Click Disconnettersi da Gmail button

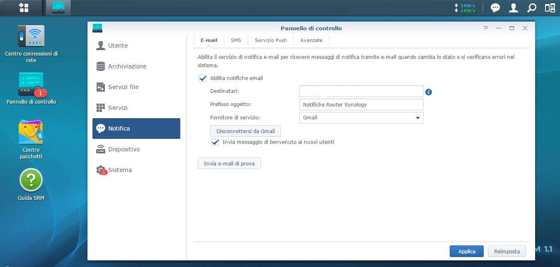pos(245,131)
